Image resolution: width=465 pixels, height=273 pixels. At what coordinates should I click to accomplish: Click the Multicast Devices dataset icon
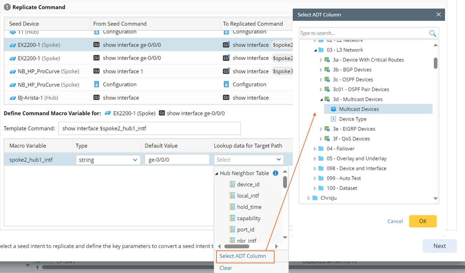(x=333, y=109)
